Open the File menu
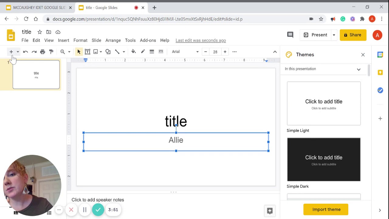The width and height of the screenshot is (389, 219). tap(25, 40)
